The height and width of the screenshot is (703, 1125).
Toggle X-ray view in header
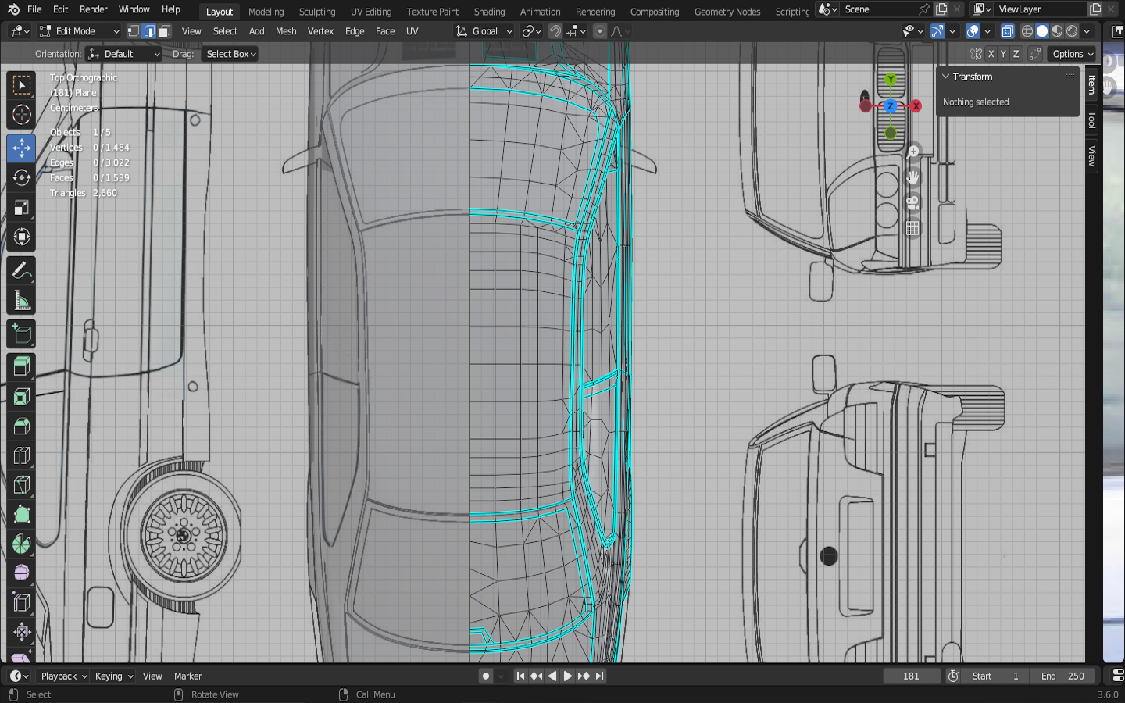(x=1008, y=31)
